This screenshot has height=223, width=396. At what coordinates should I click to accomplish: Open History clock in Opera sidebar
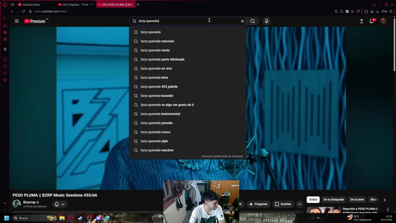[x=5, y=66]
